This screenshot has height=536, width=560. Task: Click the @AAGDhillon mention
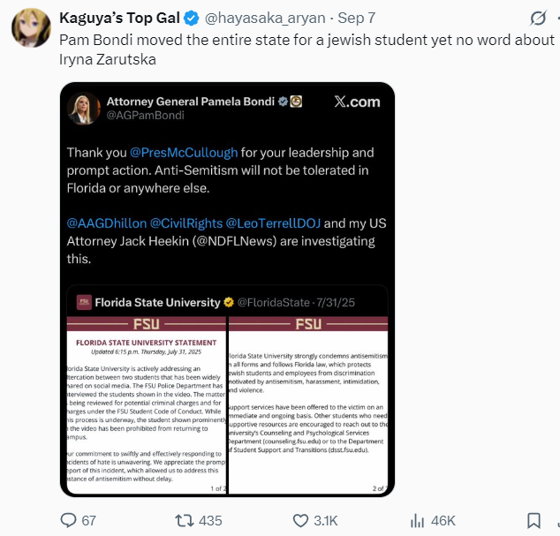coord(106,223)
